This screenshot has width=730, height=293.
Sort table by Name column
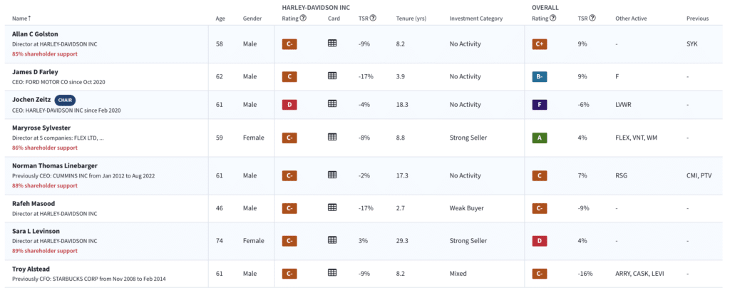point(21,19)
